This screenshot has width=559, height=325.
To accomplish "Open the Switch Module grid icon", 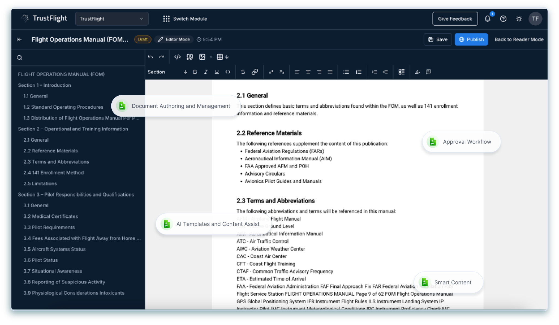I will click(166, 19).
